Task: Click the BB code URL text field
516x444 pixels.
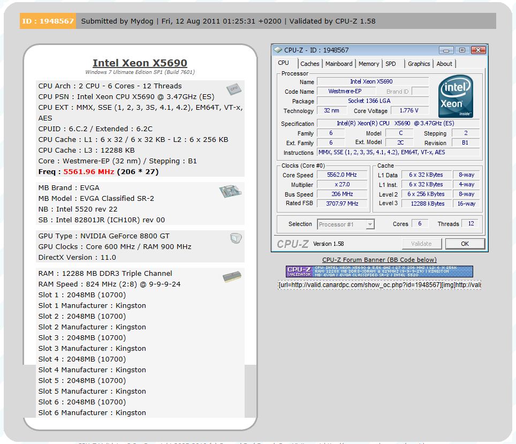Action: (x=380, y=284)
